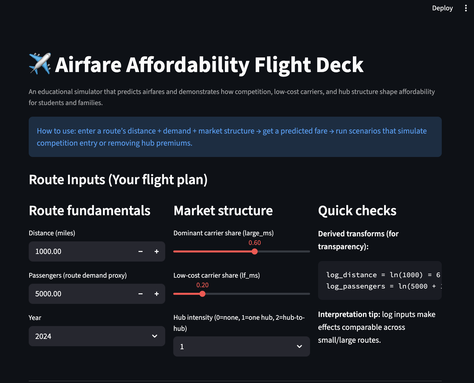Open the three-dot main menu
The image size is (474, 383).
[466, 8]
